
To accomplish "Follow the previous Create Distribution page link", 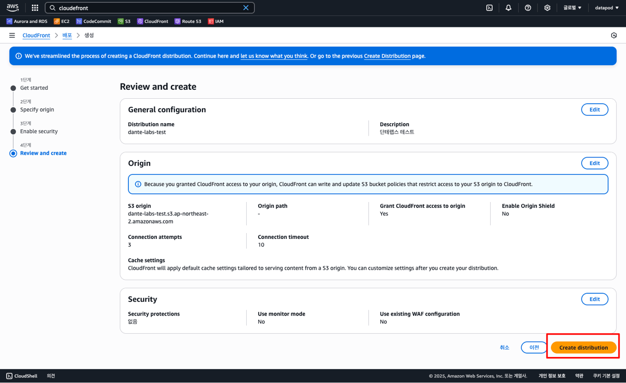I will point(387,56).
